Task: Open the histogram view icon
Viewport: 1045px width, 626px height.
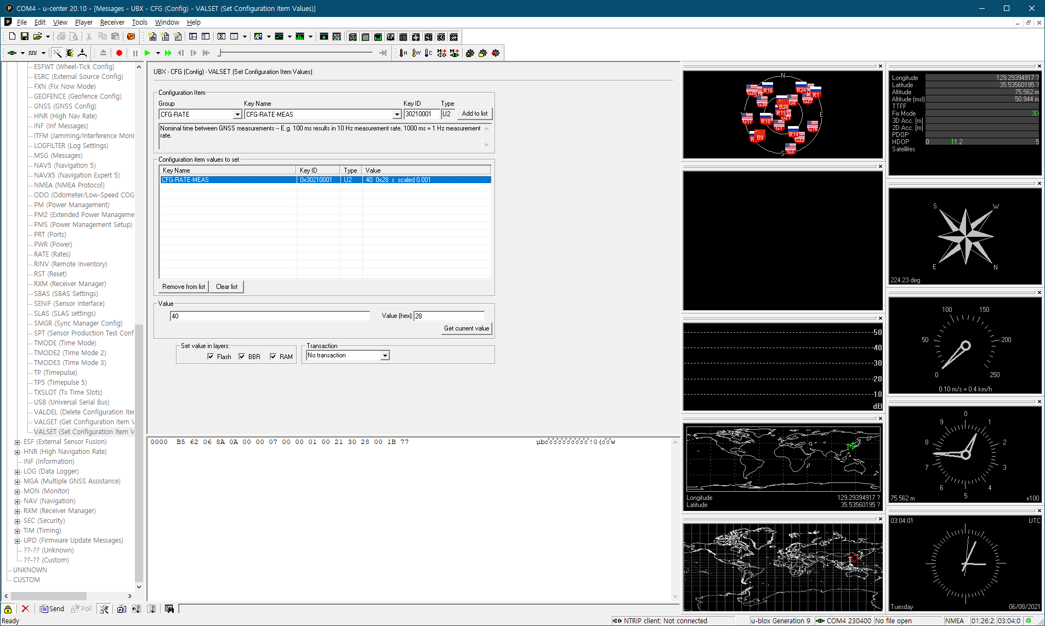Action: point(300,37)
